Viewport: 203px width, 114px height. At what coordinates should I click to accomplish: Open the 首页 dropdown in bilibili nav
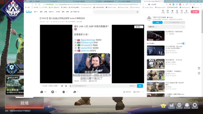36,12
